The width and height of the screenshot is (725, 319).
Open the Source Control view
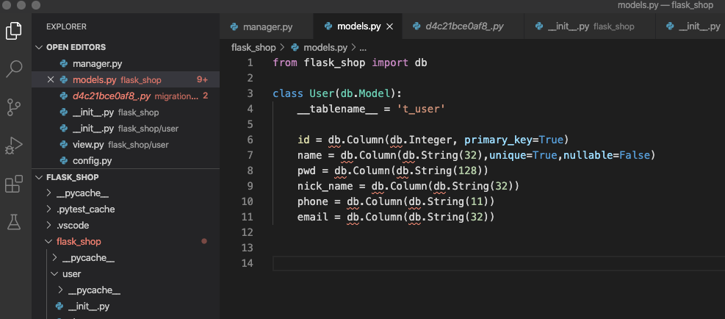[13, 107]
